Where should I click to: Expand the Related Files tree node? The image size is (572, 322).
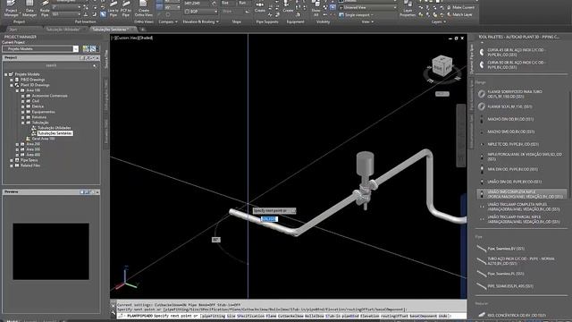[12, 165]
